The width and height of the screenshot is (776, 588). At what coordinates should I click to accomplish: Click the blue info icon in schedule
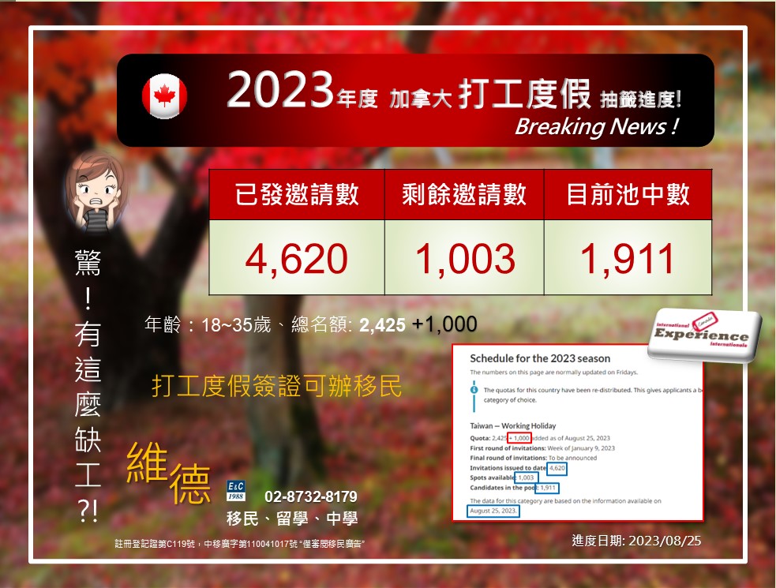474,390
